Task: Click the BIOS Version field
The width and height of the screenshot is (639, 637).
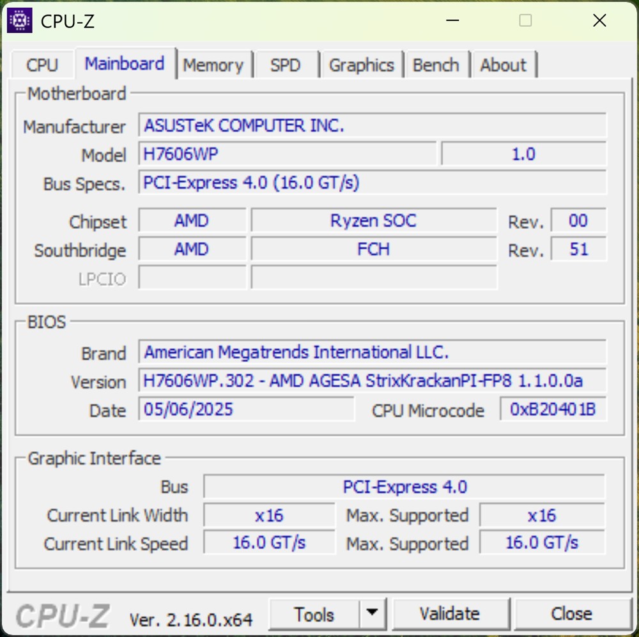Action: coord(372,381)
